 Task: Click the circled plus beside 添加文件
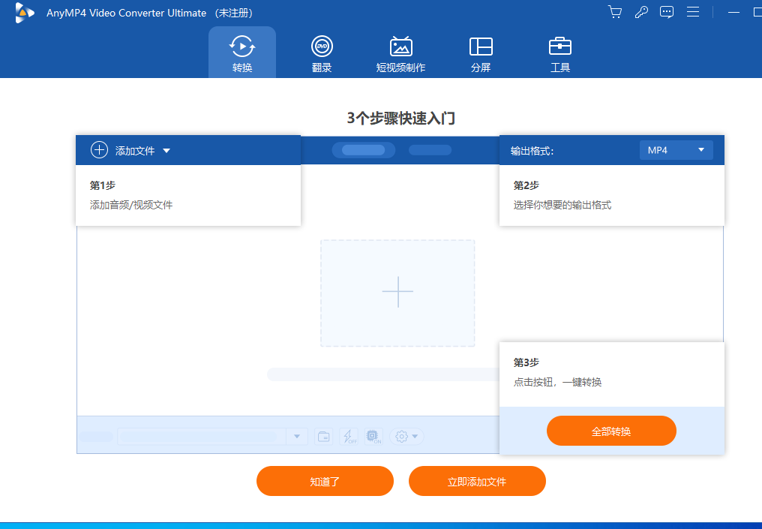pos(98,149)
